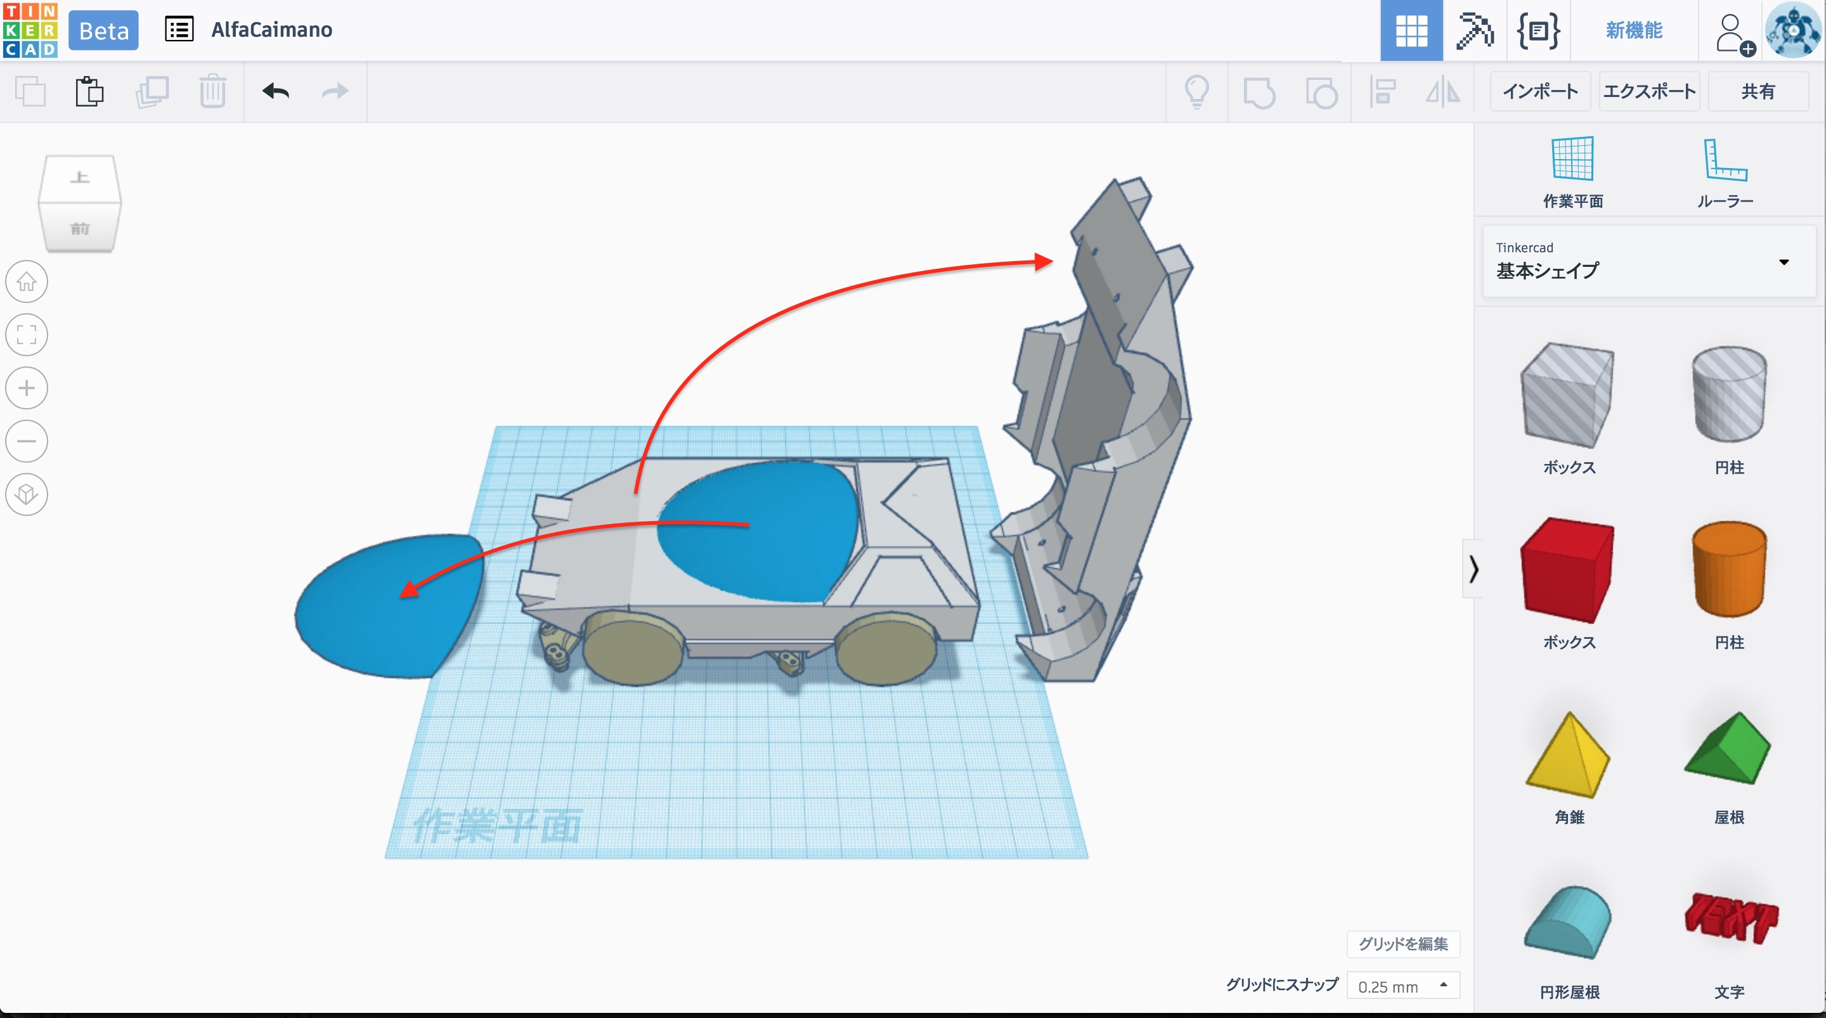This screenshot has width=1826, height=1018.
Task: Zoom in with the plus icon
Action: tap(27, 388)
